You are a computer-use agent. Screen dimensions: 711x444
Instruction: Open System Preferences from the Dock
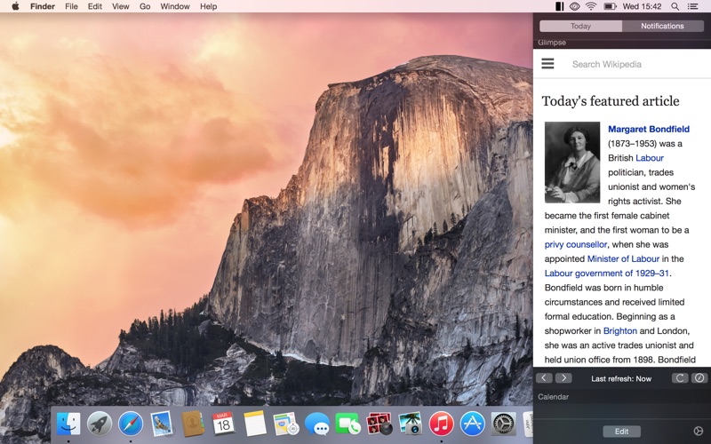[503, 424]
